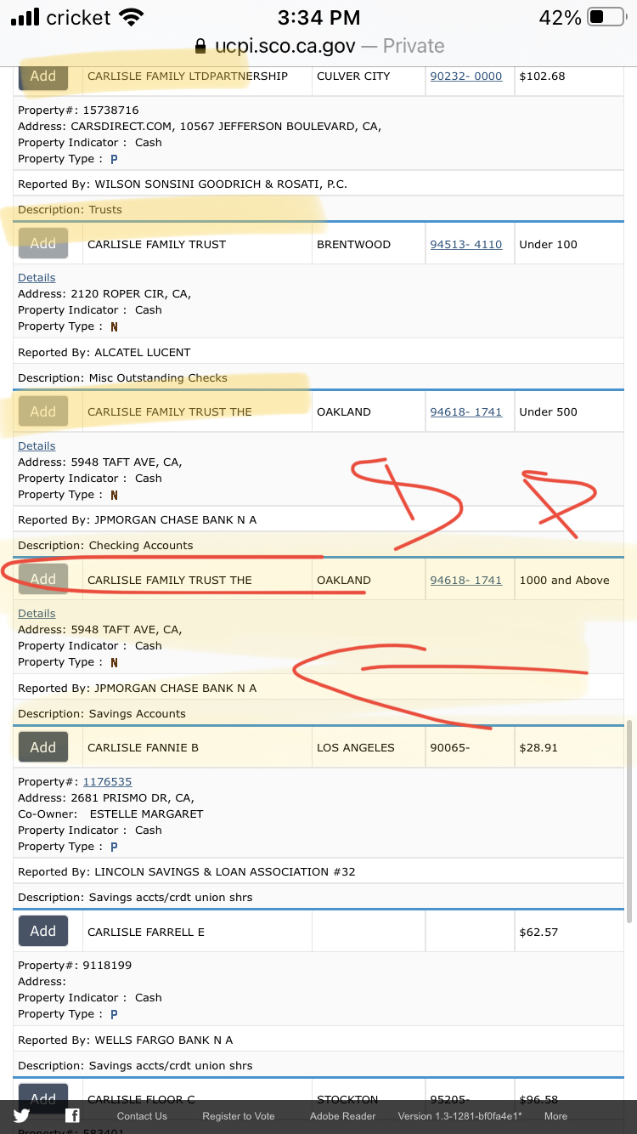The width and height of the screenshot is (637, 1134).
Task: Open Details for the Checking Accounts Taft Ave property
Action: point(37,445)
